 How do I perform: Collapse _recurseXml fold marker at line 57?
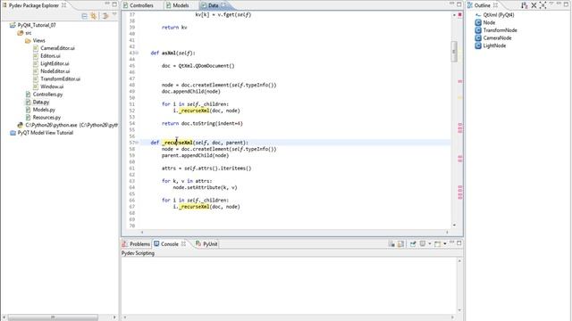pyautogui.click(x=137, y=143)
